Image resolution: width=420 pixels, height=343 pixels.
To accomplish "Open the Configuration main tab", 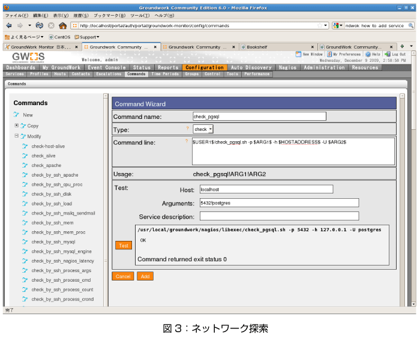I will [x=205, y=68].
